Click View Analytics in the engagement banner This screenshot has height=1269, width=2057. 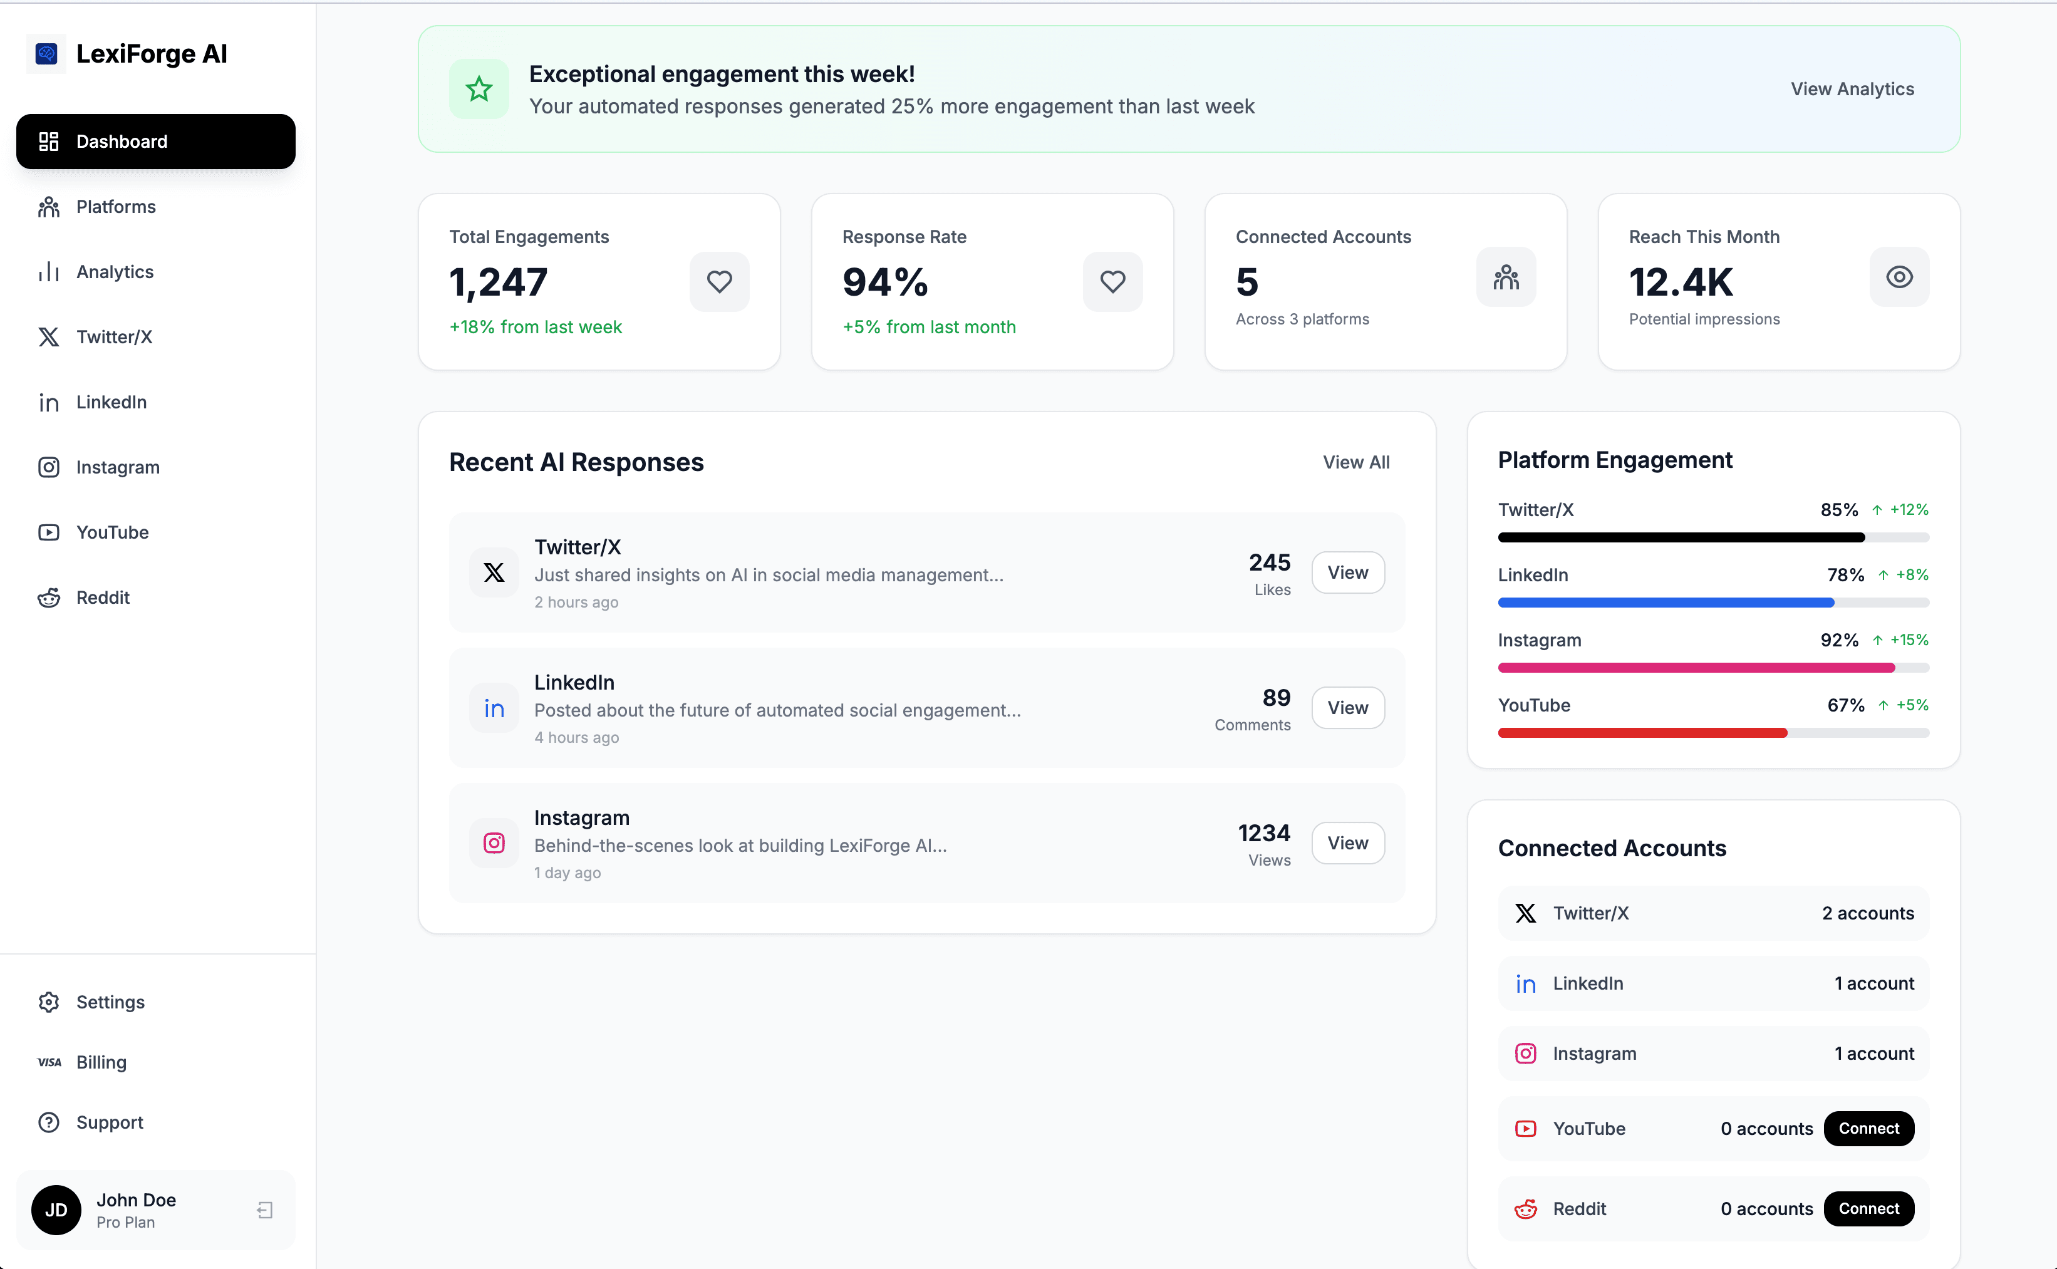click(x=1852, y=88)
